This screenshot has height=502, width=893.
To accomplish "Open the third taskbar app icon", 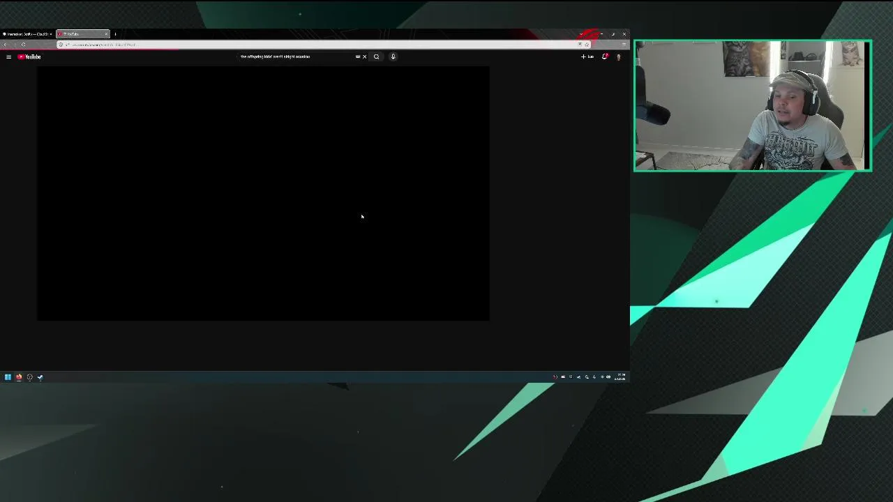I will coord(29,377).
